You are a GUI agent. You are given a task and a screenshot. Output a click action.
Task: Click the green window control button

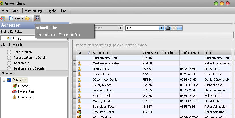216,3
